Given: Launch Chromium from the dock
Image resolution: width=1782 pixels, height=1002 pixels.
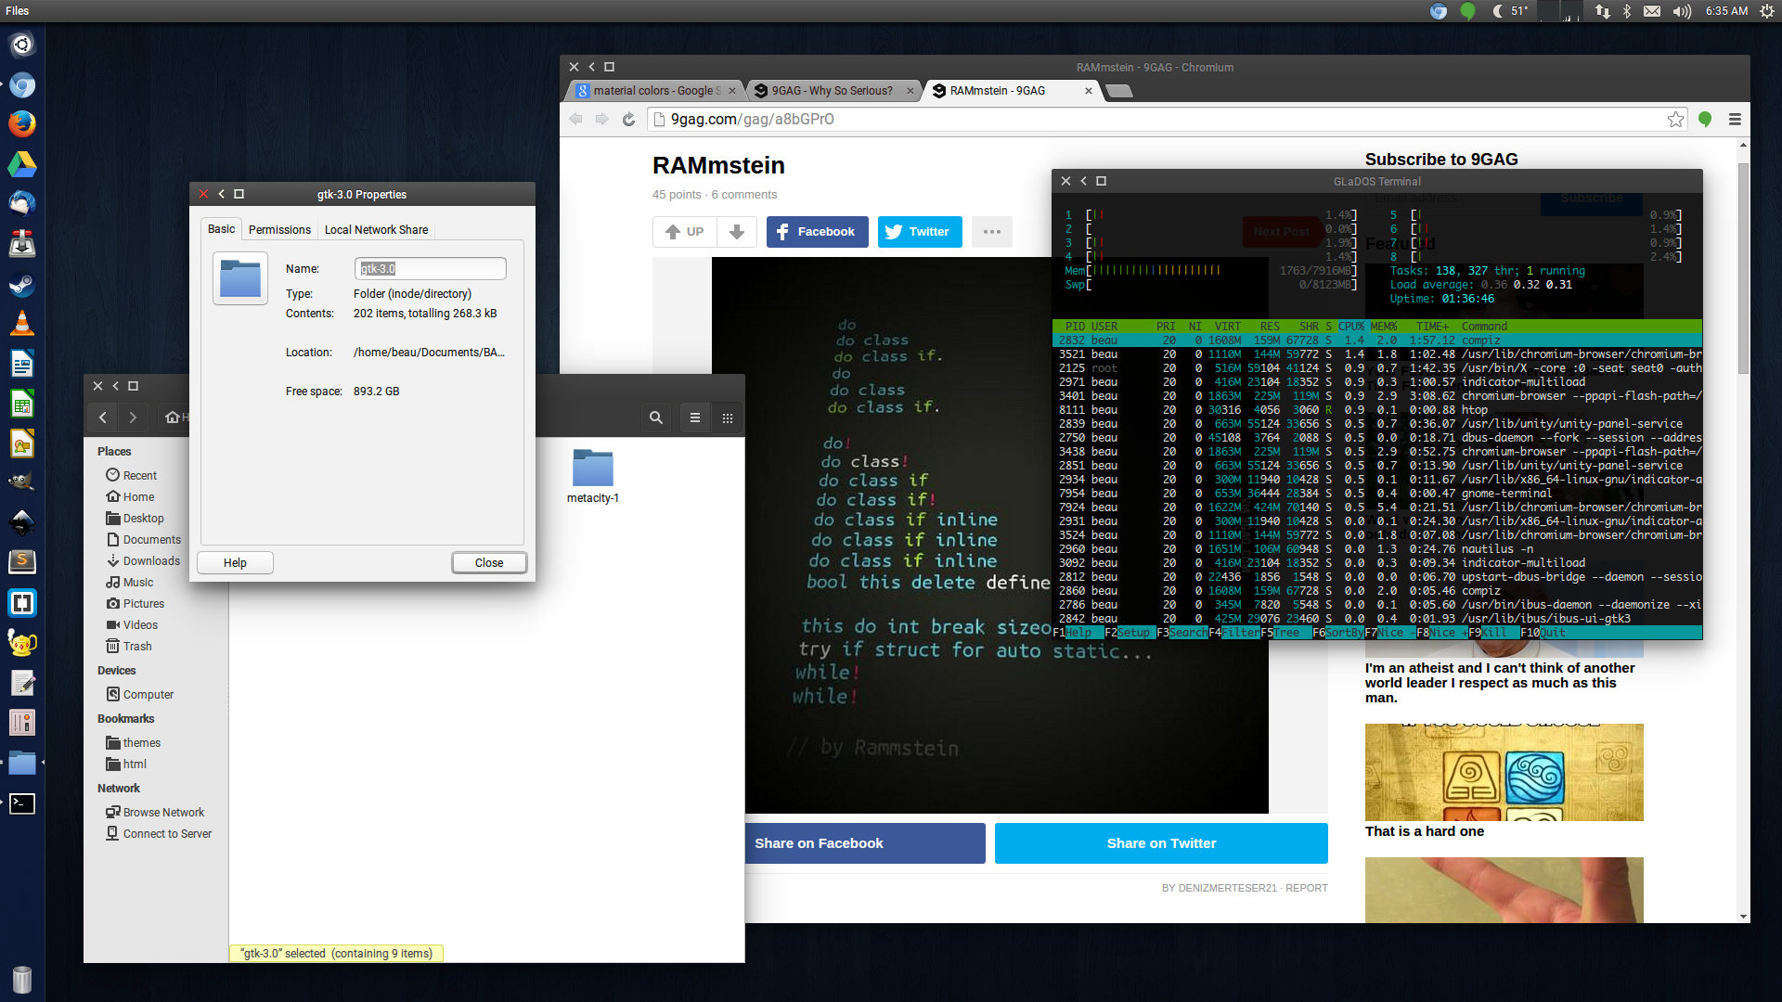Looking at the screenshot, I should click(x=22, y=85).
